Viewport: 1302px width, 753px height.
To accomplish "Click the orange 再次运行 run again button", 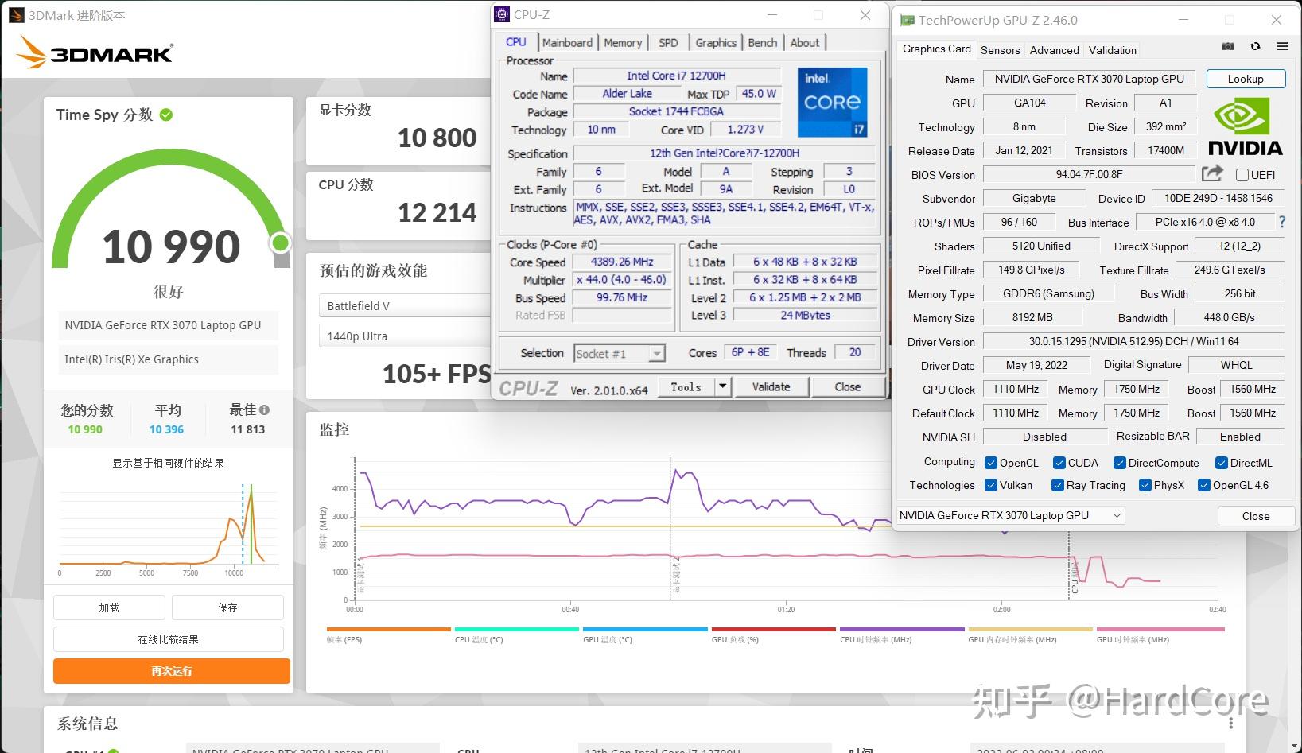I will pos(172,671).
